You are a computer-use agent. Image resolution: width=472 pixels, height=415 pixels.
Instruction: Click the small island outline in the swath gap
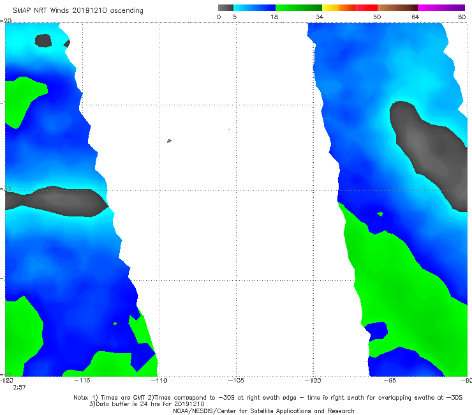(169, 140)
